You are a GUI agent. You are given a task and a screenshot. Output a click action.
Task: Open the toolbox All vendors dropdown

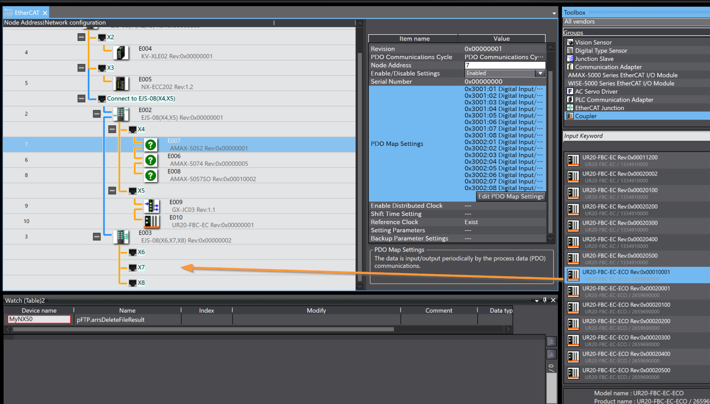coord(635,21)
